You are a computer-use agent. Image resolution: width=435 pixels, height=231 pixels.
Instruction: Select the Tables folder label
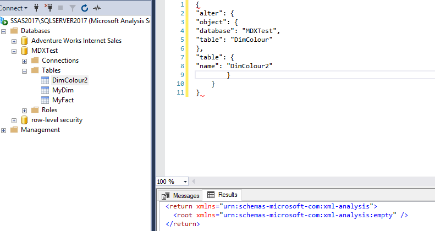click(51, 70)
